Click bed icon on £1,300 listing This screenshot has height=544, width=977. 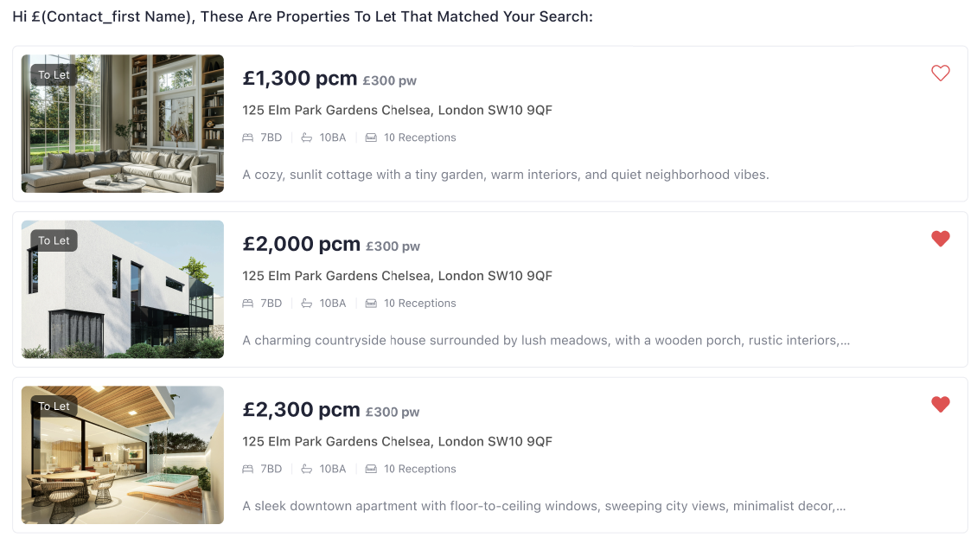coord(248,138)
